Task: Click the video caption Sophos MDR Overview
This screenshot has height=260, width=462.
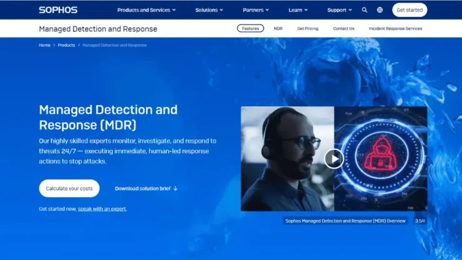Action: (345, 221)
